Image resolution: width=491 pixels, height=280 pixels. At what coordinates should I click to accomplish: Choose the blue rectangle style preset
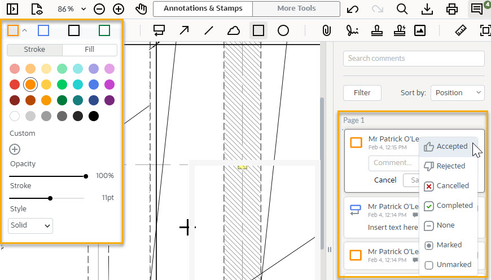43,30
